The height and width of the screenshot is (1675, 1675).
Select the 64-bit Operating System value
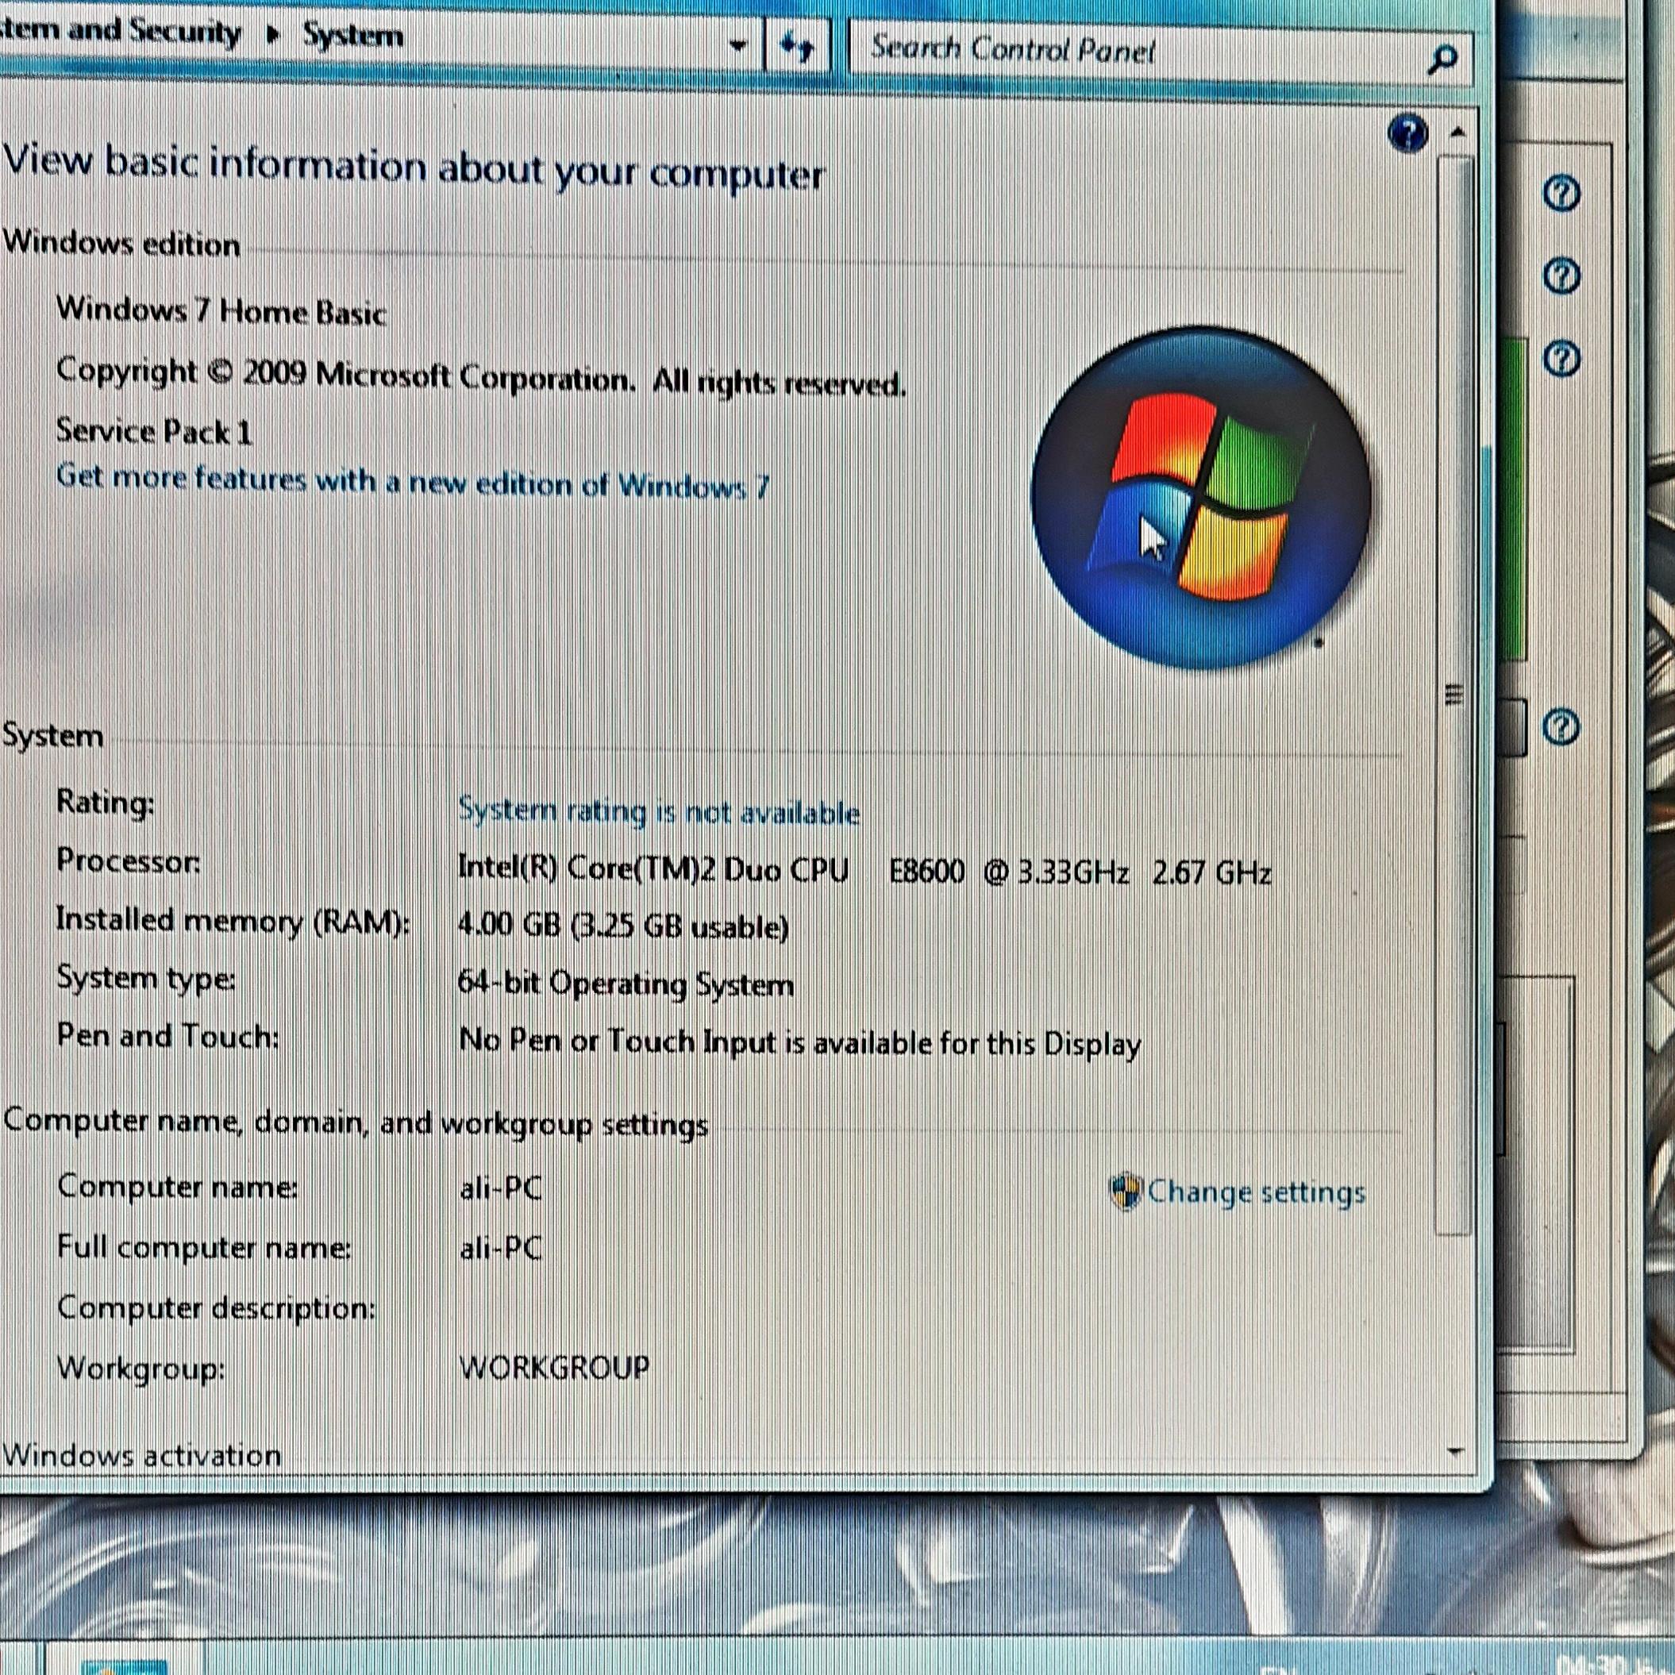coord(625,984)
